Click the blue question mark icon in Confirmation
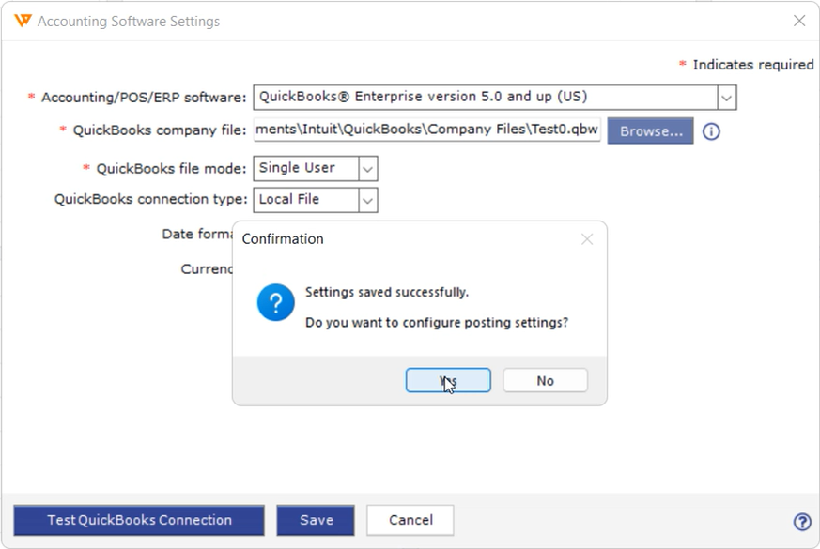The height and width of the screenshot is (549, 820). (x=275, y=302)
